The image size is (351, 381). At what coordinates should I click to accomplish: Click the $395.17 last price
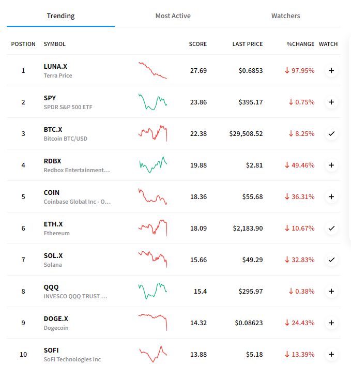pos(251,102)
